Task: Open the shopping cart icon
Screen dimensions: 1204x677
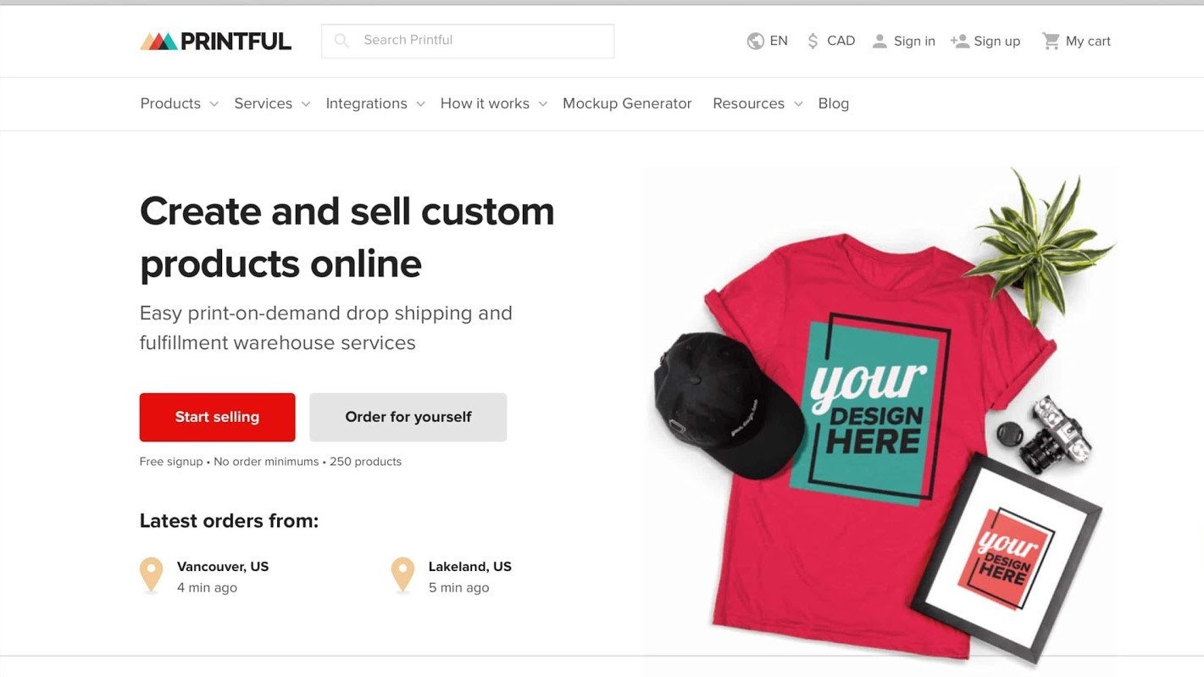Action: tap(1051, 41)
